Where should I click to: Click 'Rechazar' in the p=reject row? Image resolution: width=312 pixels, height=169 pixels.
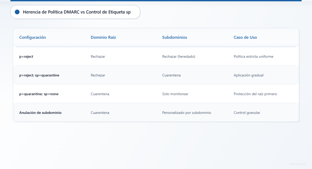98,56
